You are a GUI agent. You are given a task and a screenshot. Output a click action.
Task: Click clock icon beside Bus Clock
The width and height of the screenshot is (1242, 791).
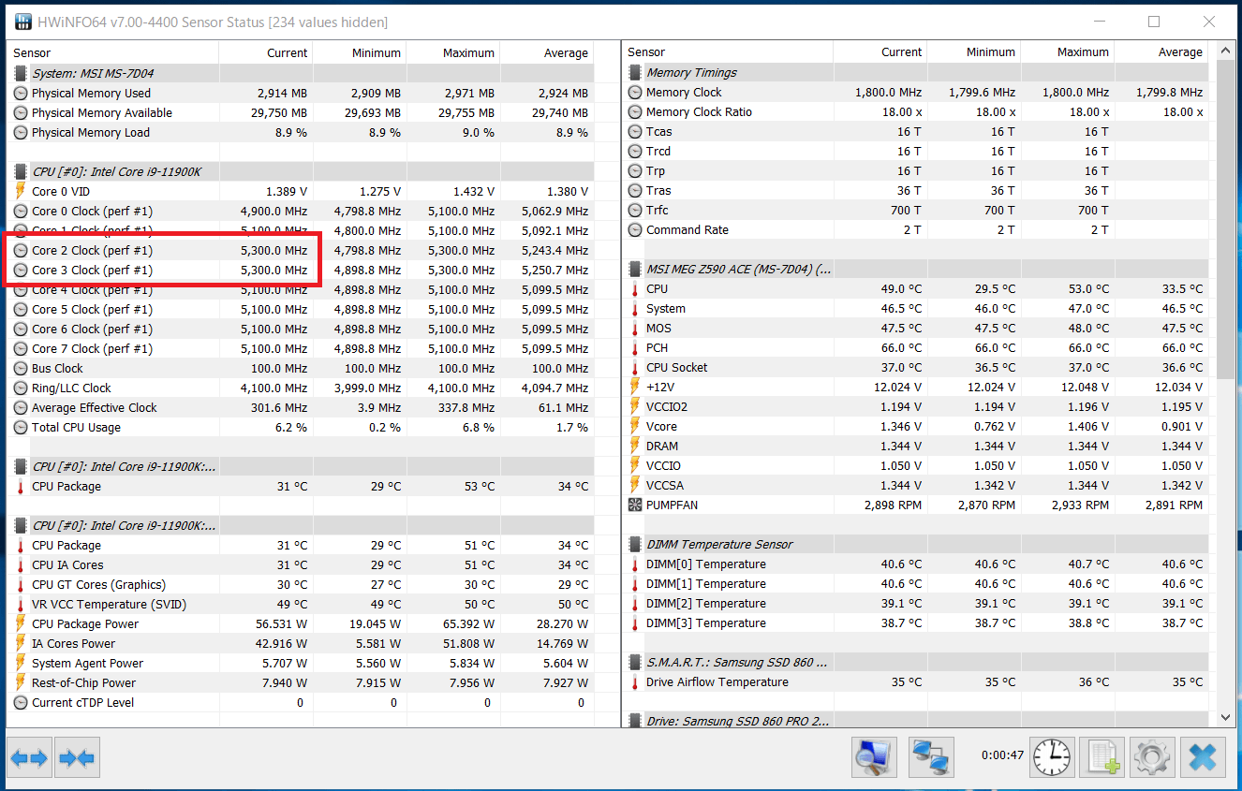(21, 368)
